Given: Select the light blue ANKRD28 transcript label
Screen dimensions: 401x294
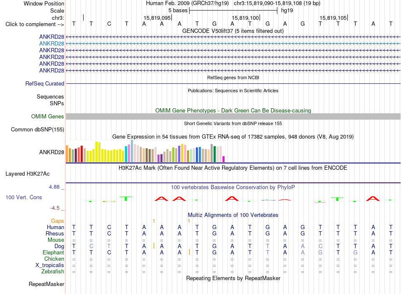Looking at the screenshot, I should (x=51, y=44).
